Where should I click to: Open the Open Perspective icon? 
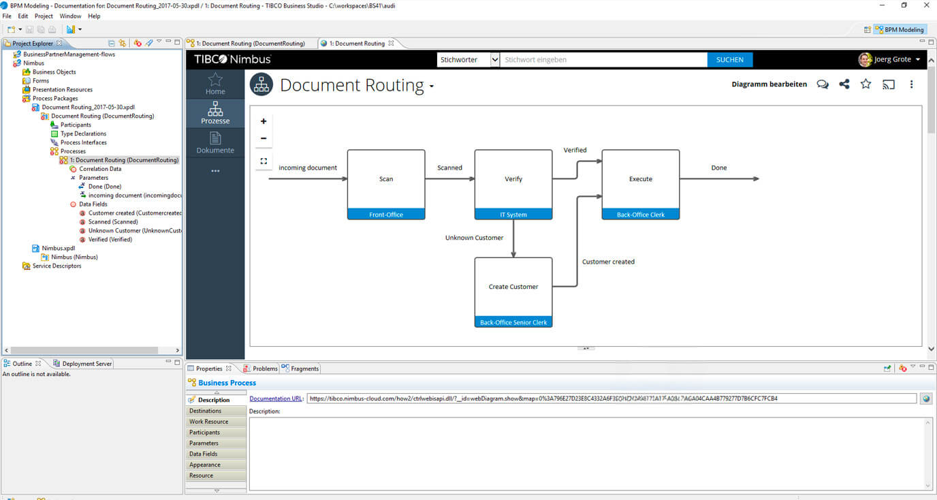pyautogui.click(x=867, y=29)
